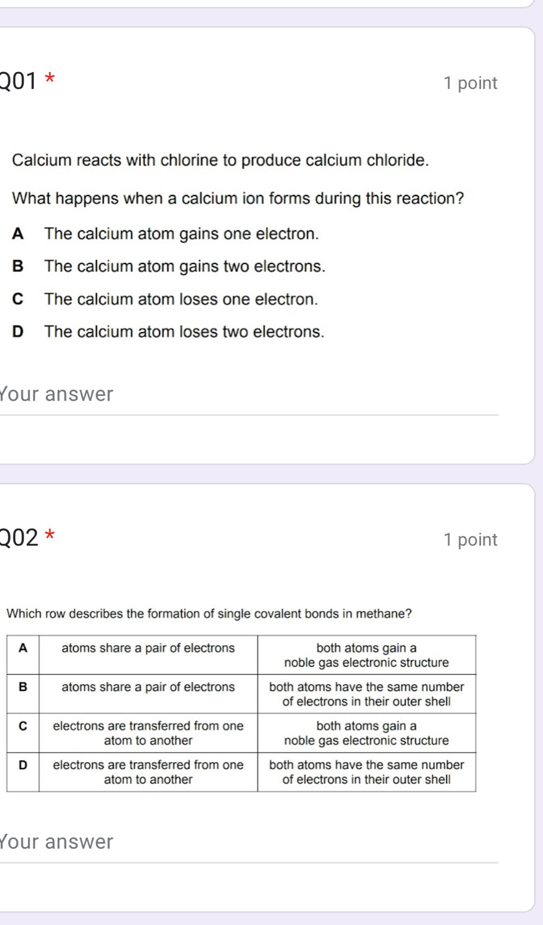Click option B 'gains two electrons' text
Screen dimensions: 543x925
coord(184,267)
